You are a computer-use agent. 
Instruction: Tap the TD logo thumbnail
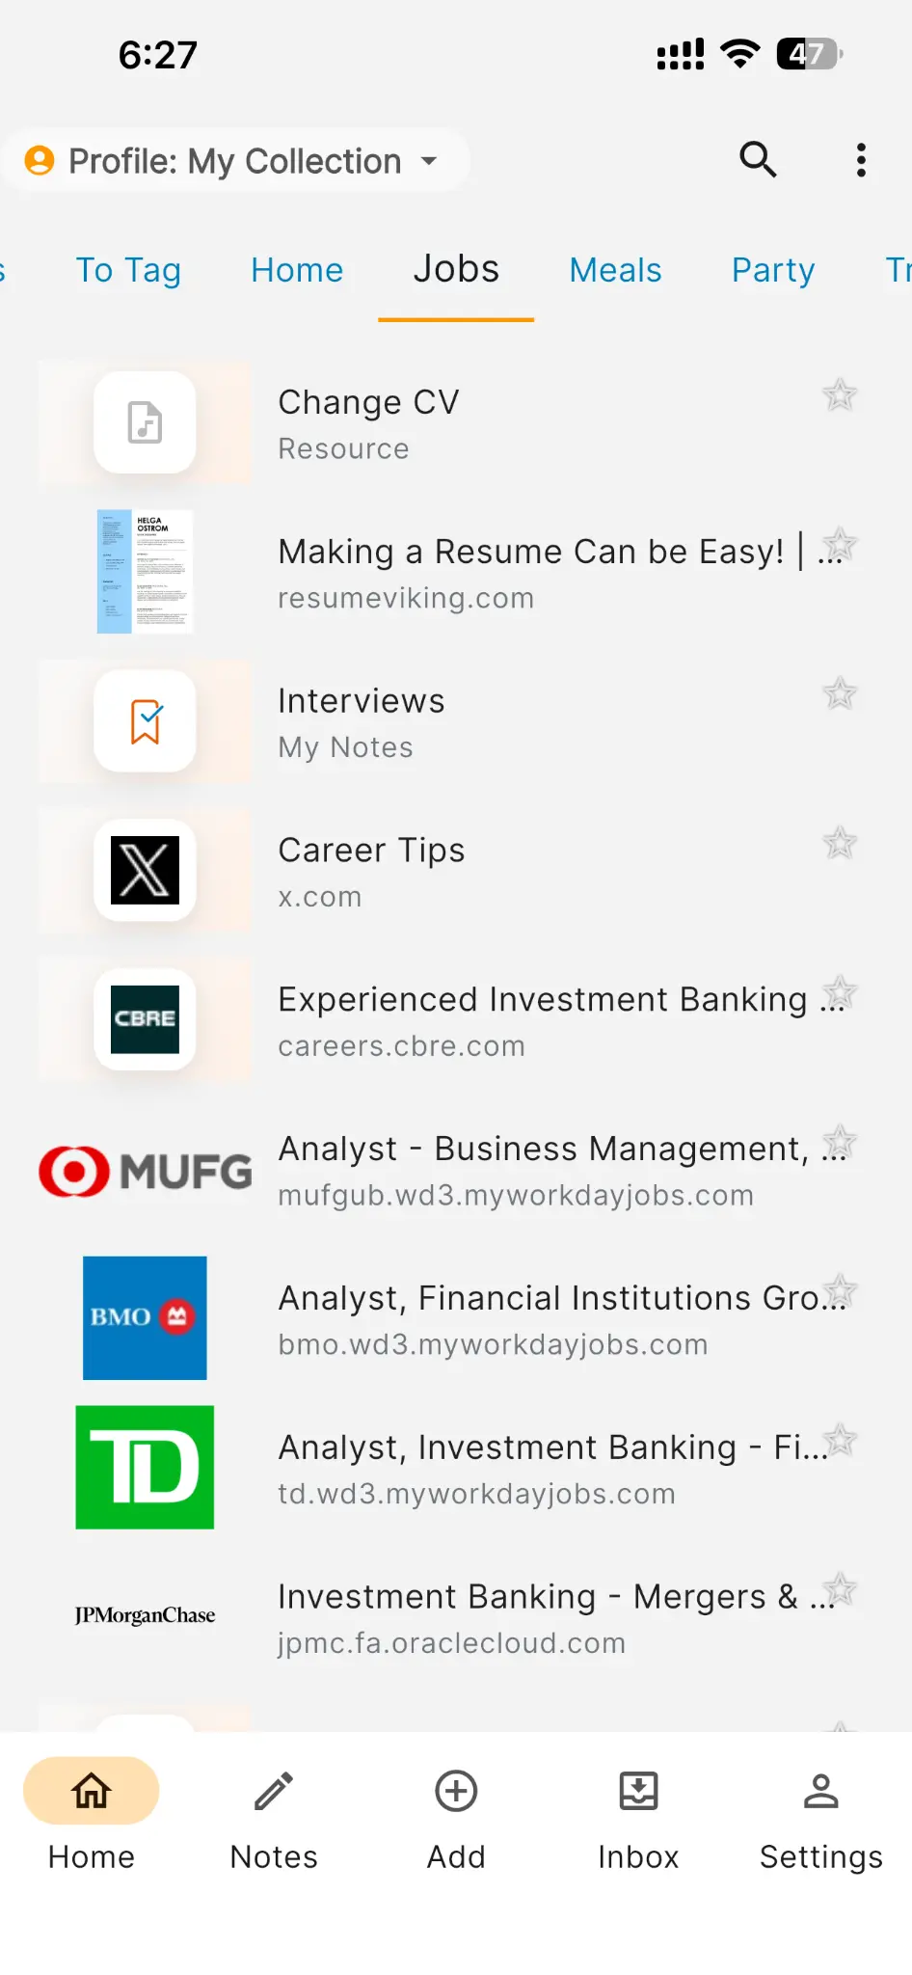point(145,1467)
